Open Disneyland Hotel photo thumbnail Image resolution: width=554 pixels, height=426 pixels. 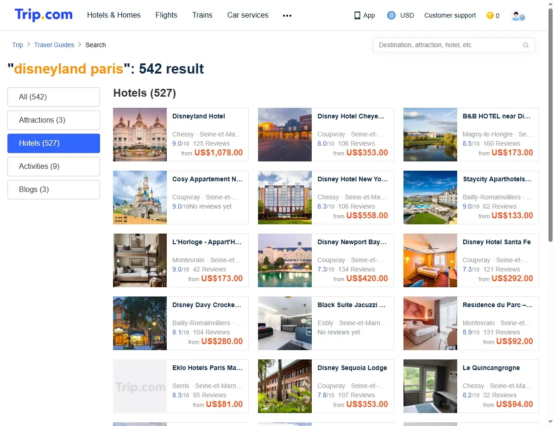(140, 135)
